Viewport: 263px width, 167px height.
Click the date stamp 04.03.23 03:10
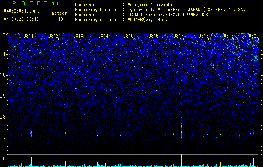(x=21, y=19)
